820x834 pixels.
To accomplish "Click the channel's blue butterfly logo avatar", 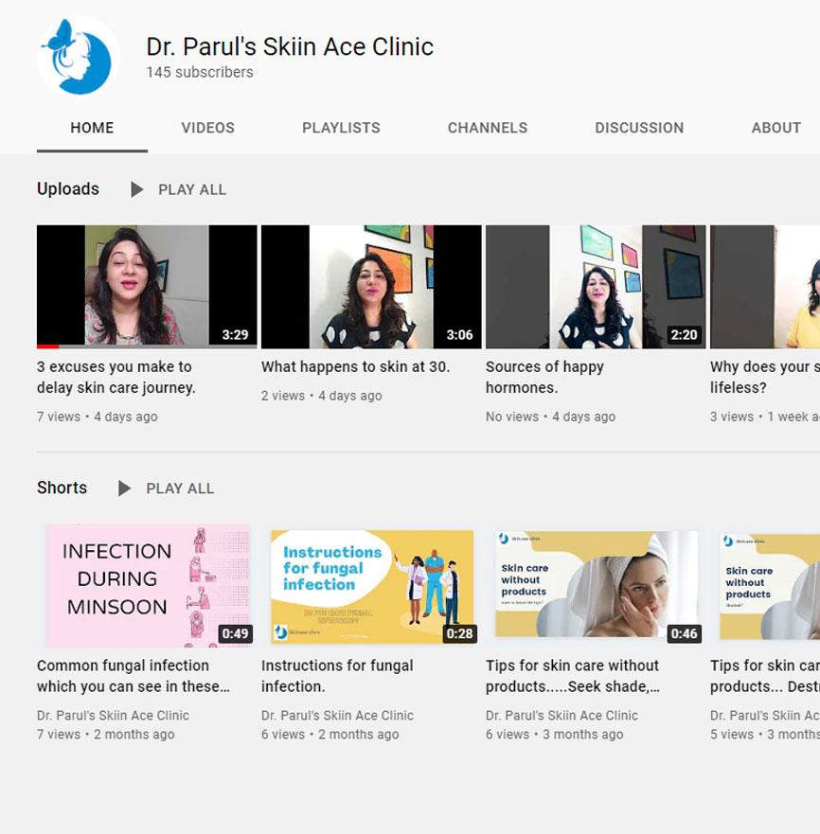I will [79, 57].
